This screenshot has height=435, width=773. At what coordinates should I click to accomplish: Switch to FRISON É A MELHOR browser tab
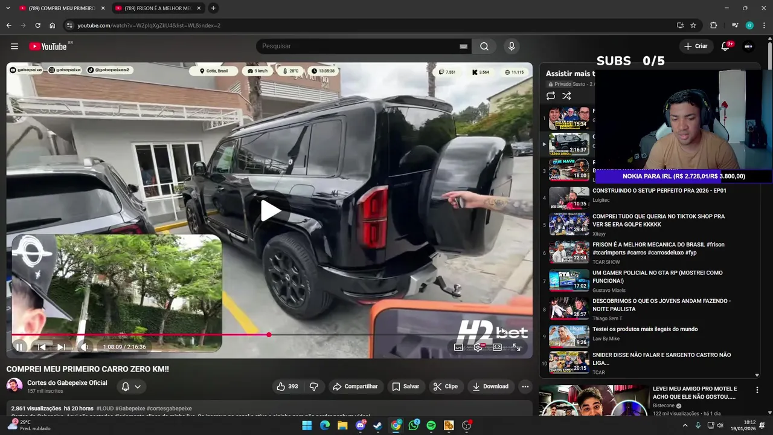tap(157, 8)
